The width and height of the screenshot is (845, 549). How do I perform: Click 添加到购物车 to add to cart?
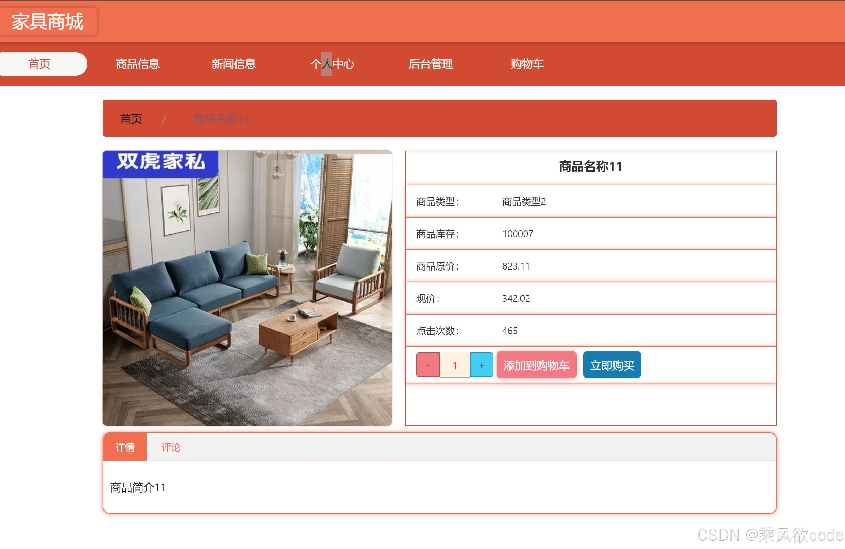click(x=537, y=365)
